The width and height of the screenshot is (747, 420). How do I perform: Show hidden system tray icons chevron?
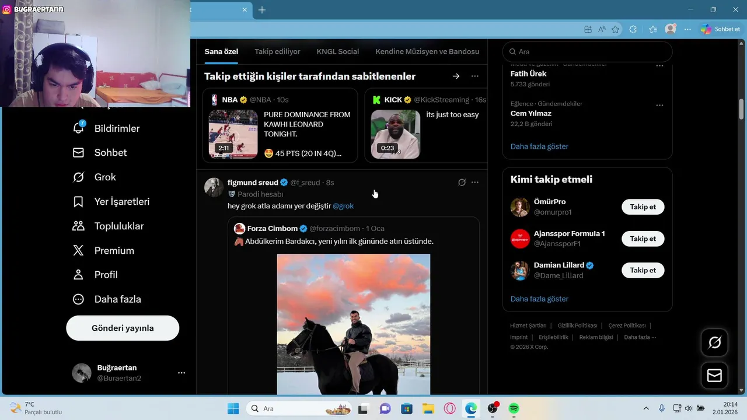(646, 408)
